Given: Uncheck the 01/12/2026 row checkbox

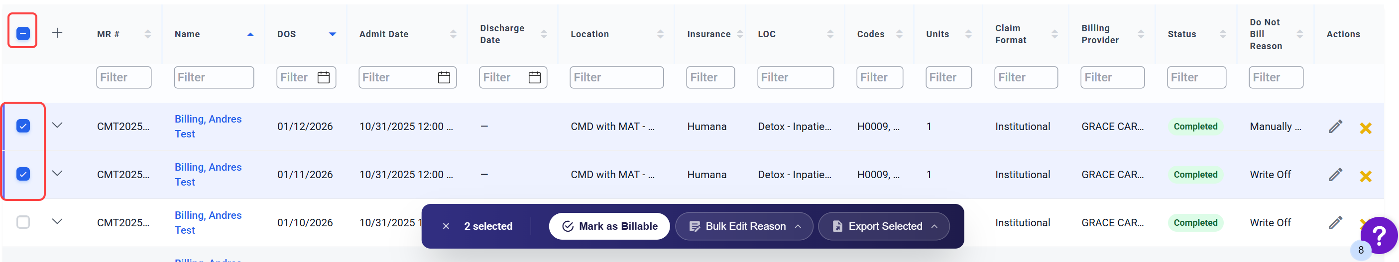Looking at the screenshot, I should tap(23, 126).
